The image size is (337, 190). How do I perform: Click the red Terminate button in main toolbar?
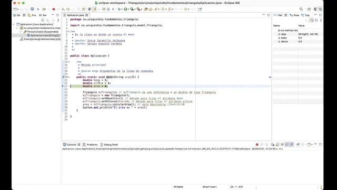(54, 9)
